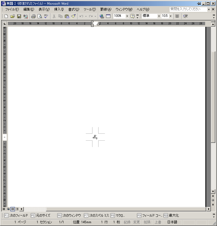Undo the last action
This screenshot has width=217, height=226.
click(81, 16)
